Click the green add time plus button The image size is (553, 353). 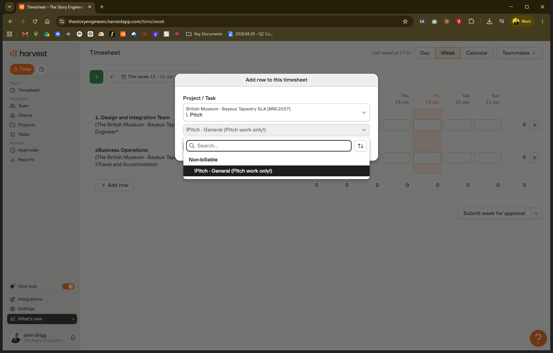tap(96, 77)
